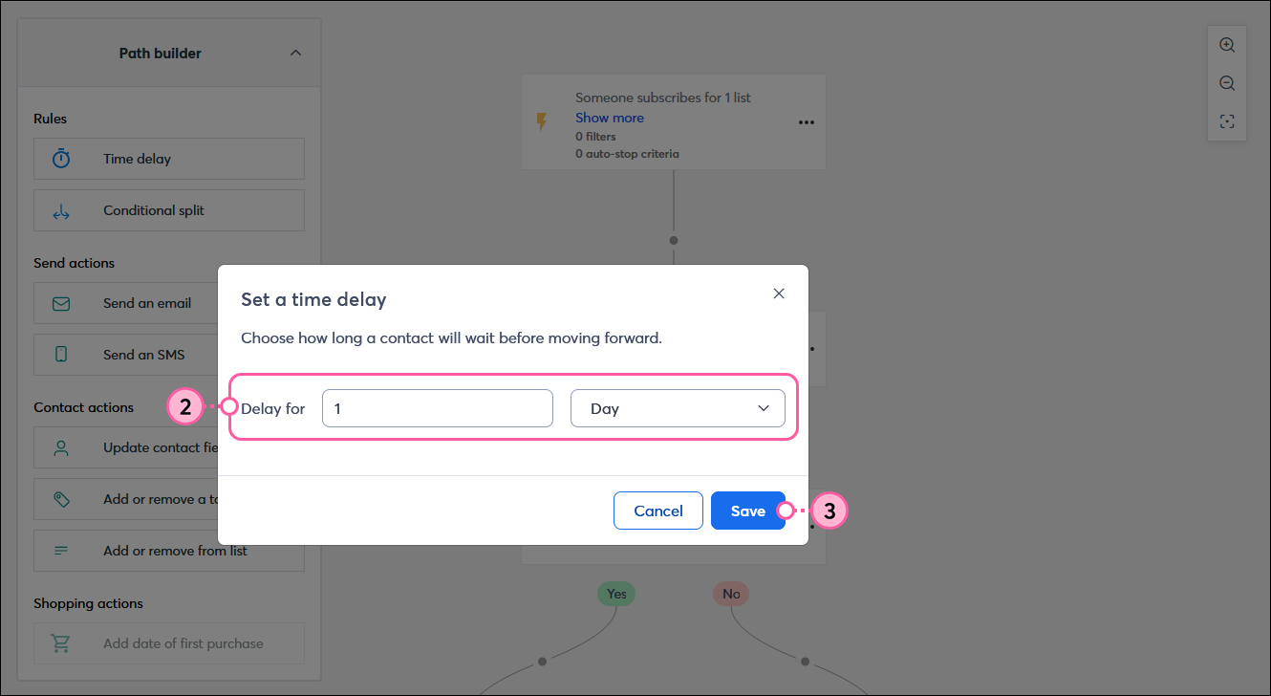Click the lightning bolt trigger icon

(x=543, y=121)
